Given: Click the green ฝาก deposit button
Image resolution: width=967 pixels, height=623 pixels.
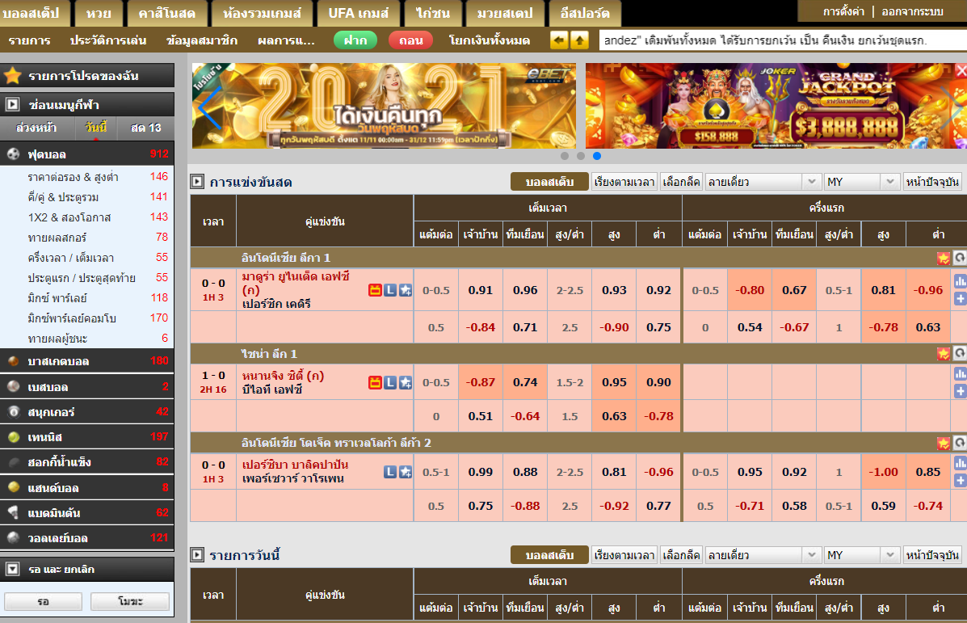Looking at the screenshot, I should click(x=355, y=40).
